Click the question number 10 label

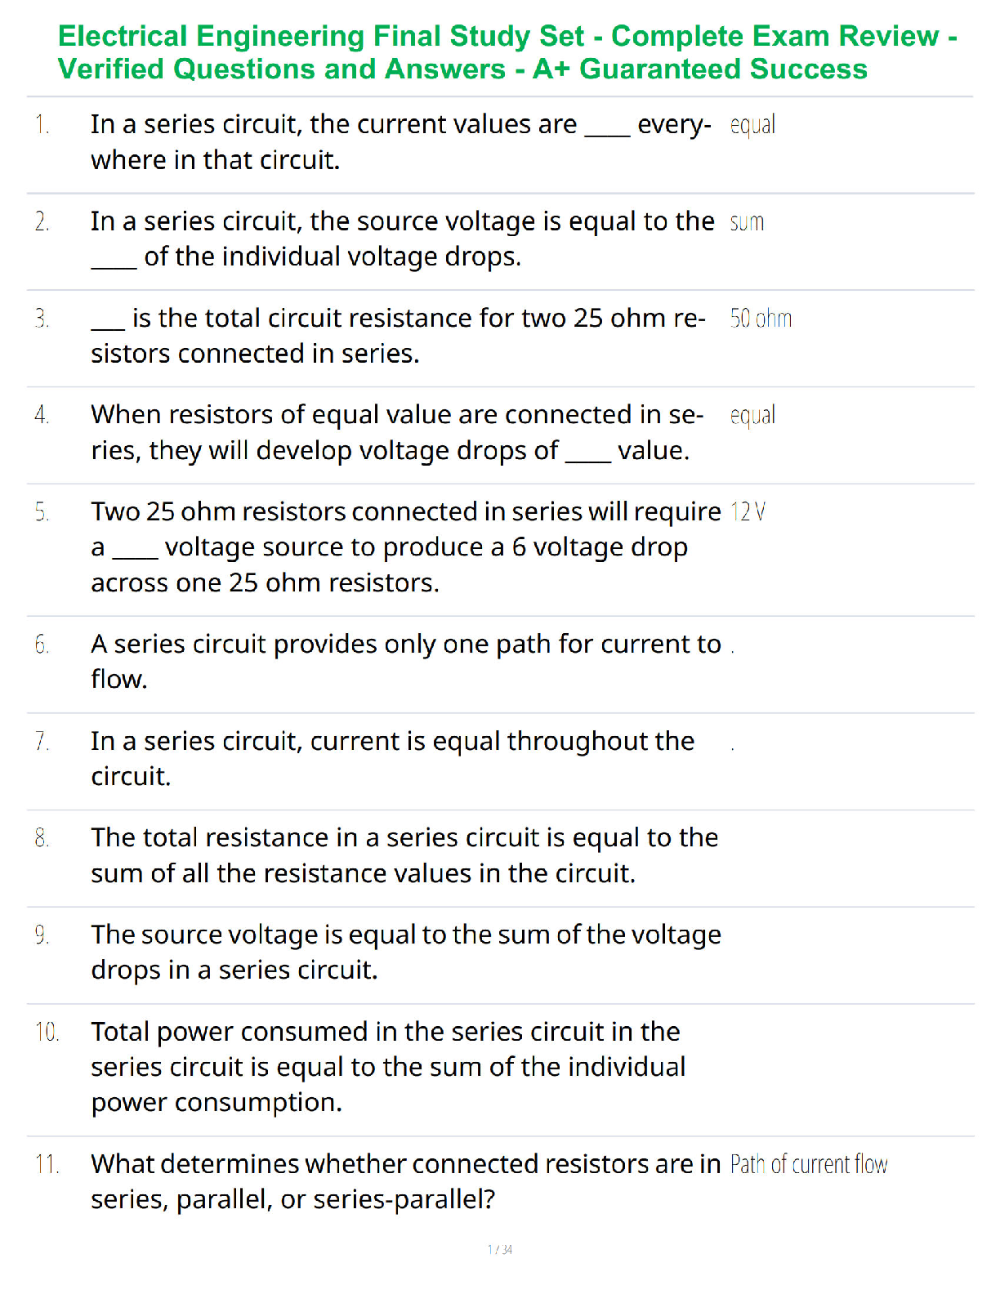pos(47,1033)
